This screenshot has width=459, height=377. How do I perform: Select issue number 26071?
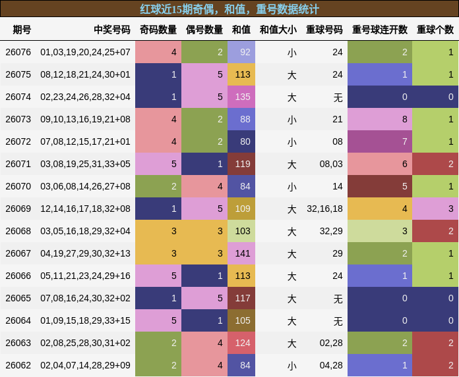point(18,164)
